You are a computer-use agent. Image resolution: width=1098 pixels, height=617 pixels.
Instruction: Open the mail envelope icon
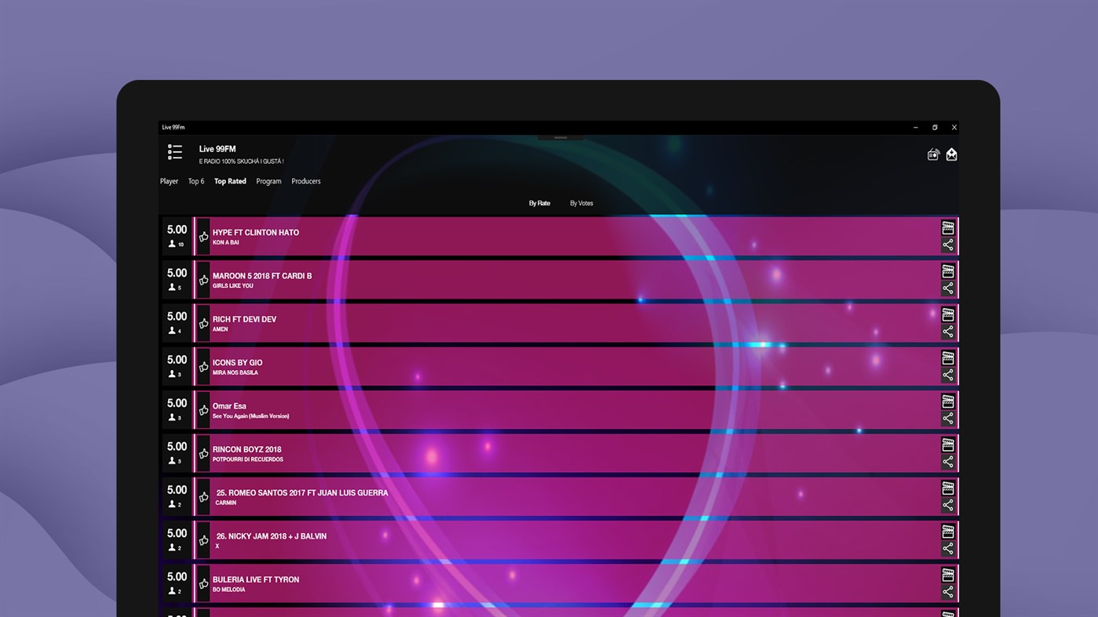tap(951, 154)
